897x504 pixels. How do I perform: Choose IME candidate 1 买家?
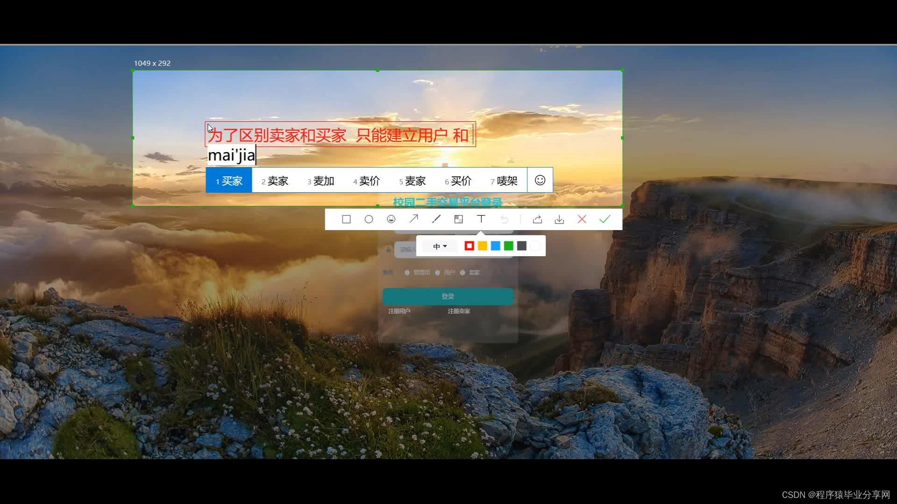pyautogui.click(x=229, y=181)
